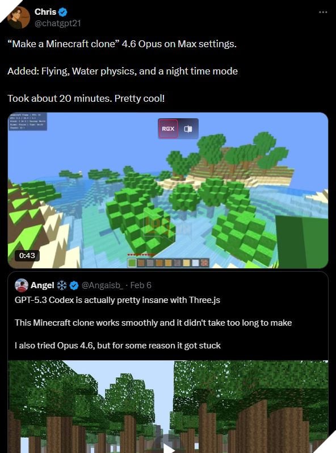Click the snowflake emoji next to Angel
The height and width of the screenshot is (453, 336).
click(x=62, y=285)
